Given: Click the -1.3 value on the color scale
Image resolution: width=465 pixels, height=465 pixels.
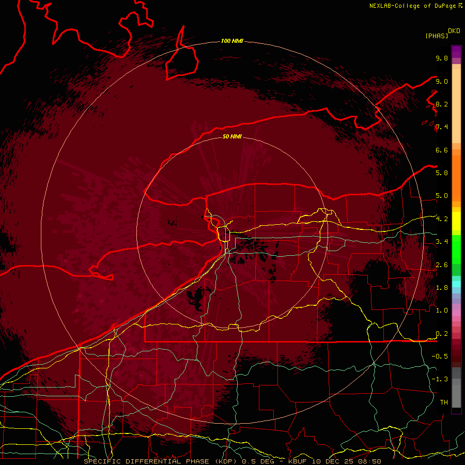Looking at the screenshot, I should pyautogui.click(x=440, y=379).
